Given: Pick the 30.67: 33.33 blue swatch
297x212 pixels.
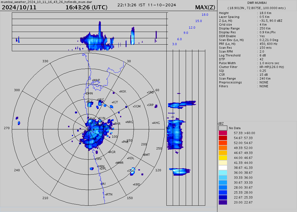Looking at the screenshot, I should tap(223, 183).
